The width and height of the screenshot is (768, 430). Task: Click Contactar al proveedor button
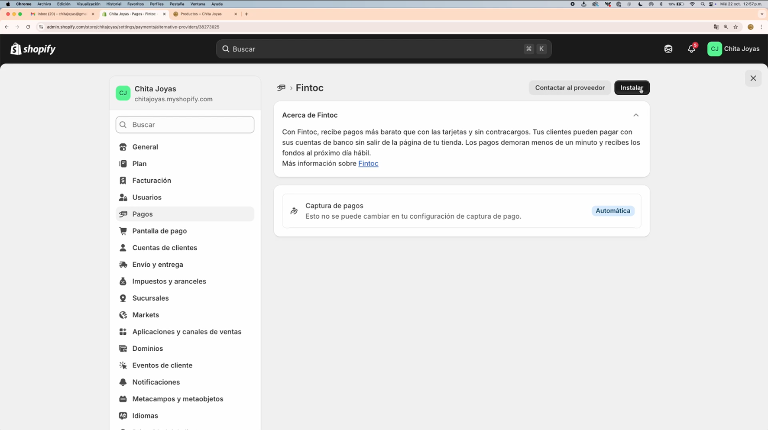click(x=570, y=88)
